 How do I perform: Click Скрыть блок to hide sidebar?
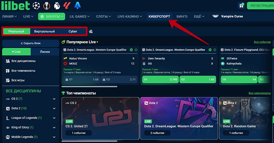click(31, 43)
